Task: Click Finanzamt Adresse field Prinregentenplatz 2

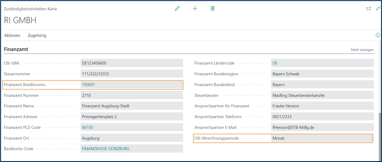Action: tap(132, 117)
